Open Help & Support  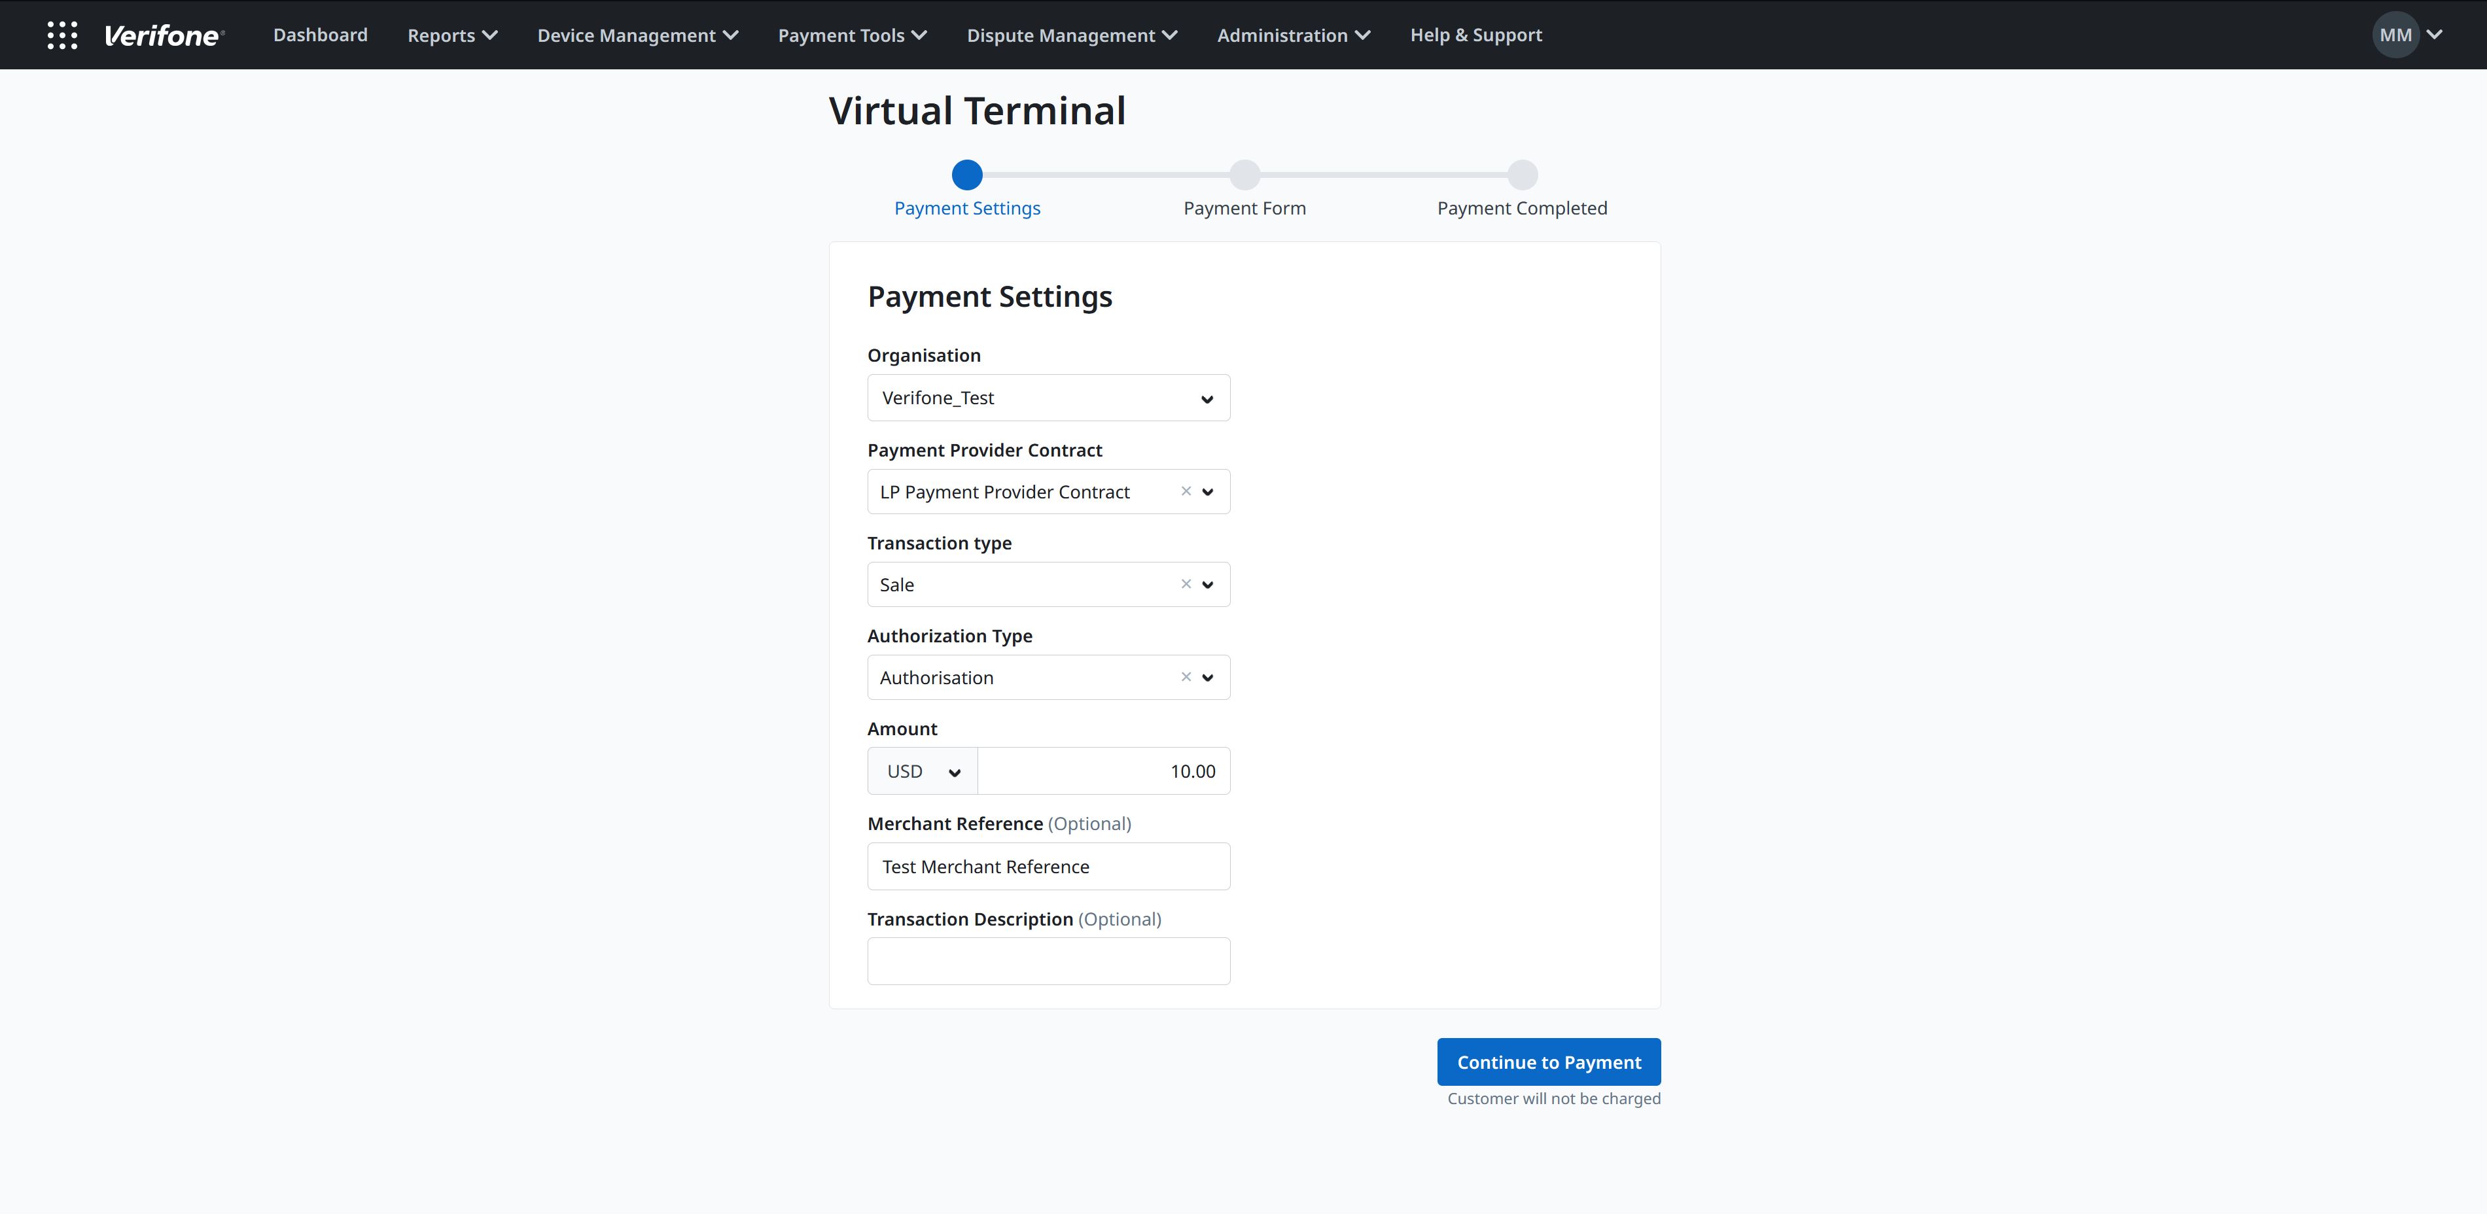pyautogui.click(x=1475, y=35)
